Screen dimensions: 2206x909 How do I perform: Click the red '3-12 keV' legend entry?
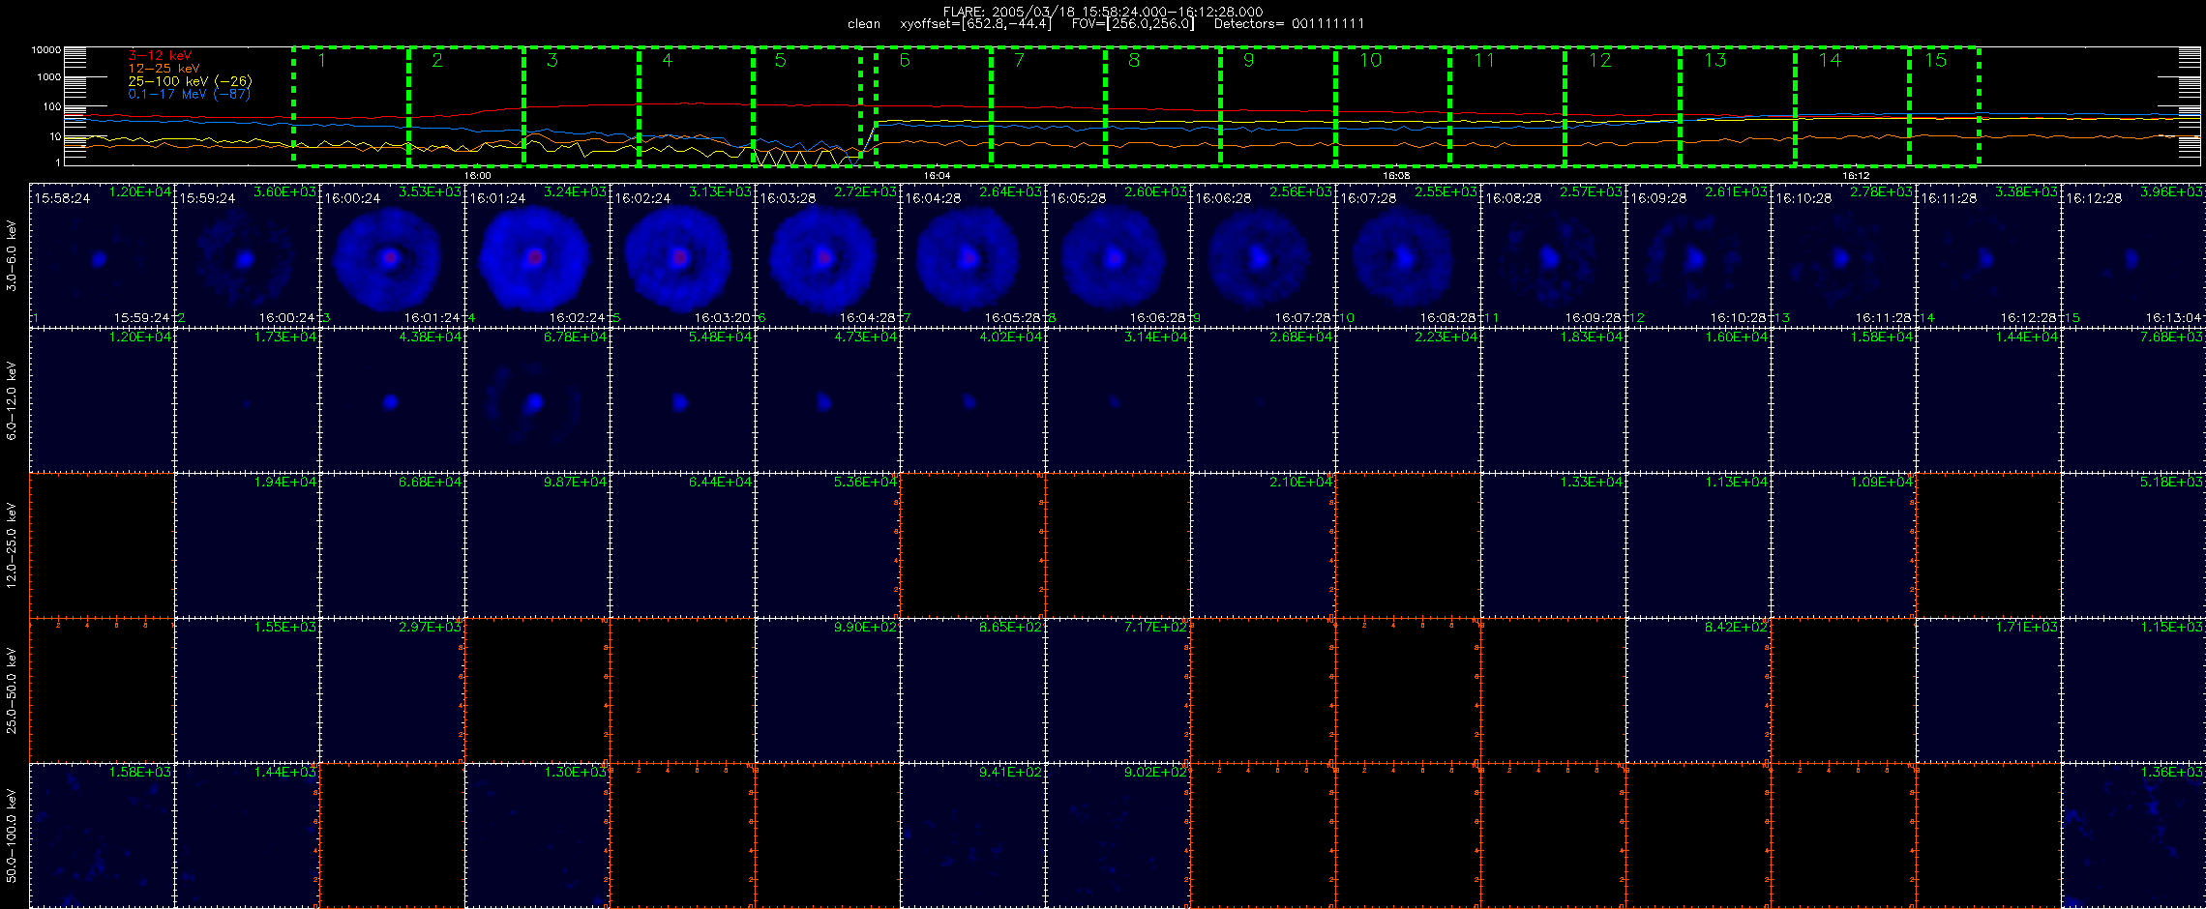point(161,56)
